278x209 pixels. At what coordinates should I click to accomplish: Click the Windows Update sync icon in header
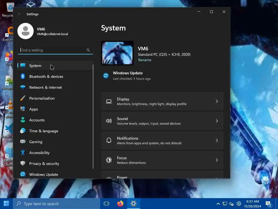pyautogui.click(x=106, y=76)
